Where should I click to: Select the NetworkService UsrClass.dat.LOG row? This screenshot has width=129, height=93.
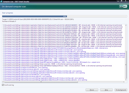tap(45, 80)
